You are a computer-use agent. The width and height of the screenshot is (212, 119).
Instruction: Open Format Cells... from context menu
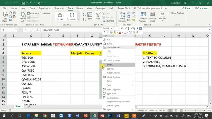(x=119, y=98)
